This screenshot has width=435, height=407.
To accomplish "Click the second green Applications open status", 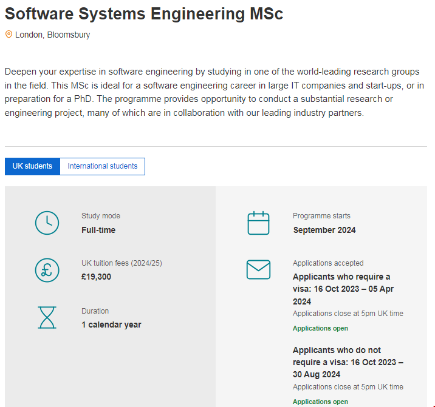I will point(320,402).
